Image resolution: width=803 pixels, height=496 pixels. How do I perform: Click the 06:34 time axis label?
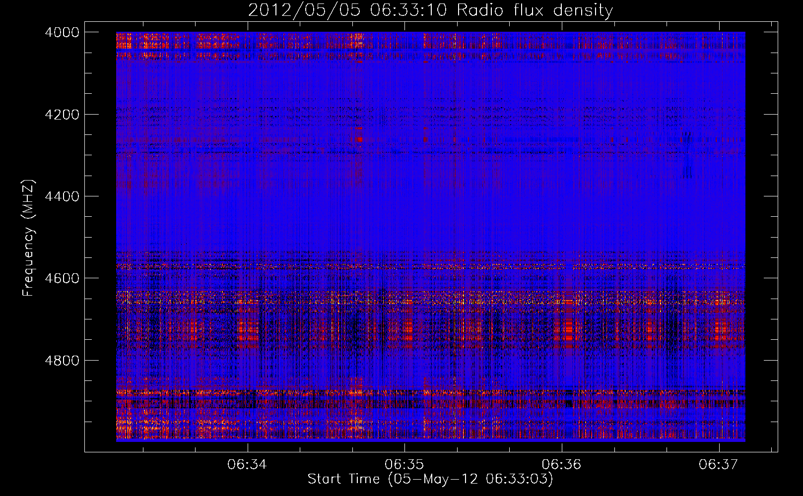point(247,465)
